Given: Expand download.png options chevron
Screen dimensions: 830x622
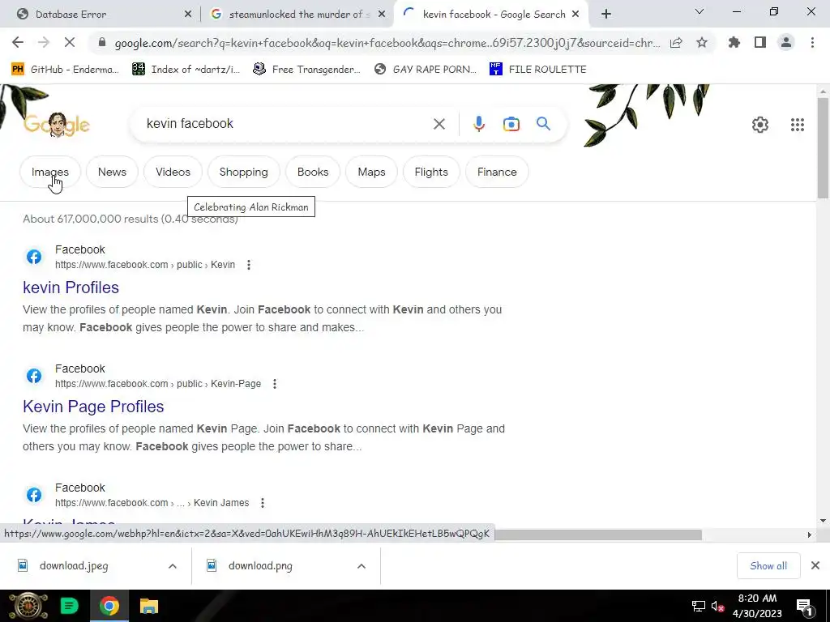Looking at the screenshot, I should 362,566.
